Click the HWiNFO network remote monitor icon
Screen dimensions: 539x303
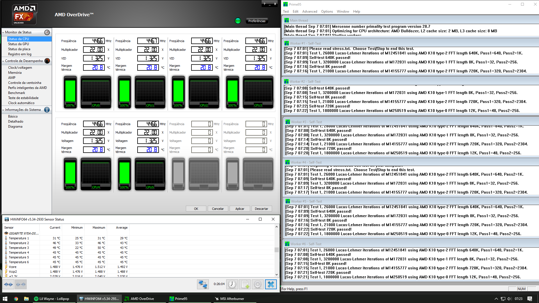(203, 284)
